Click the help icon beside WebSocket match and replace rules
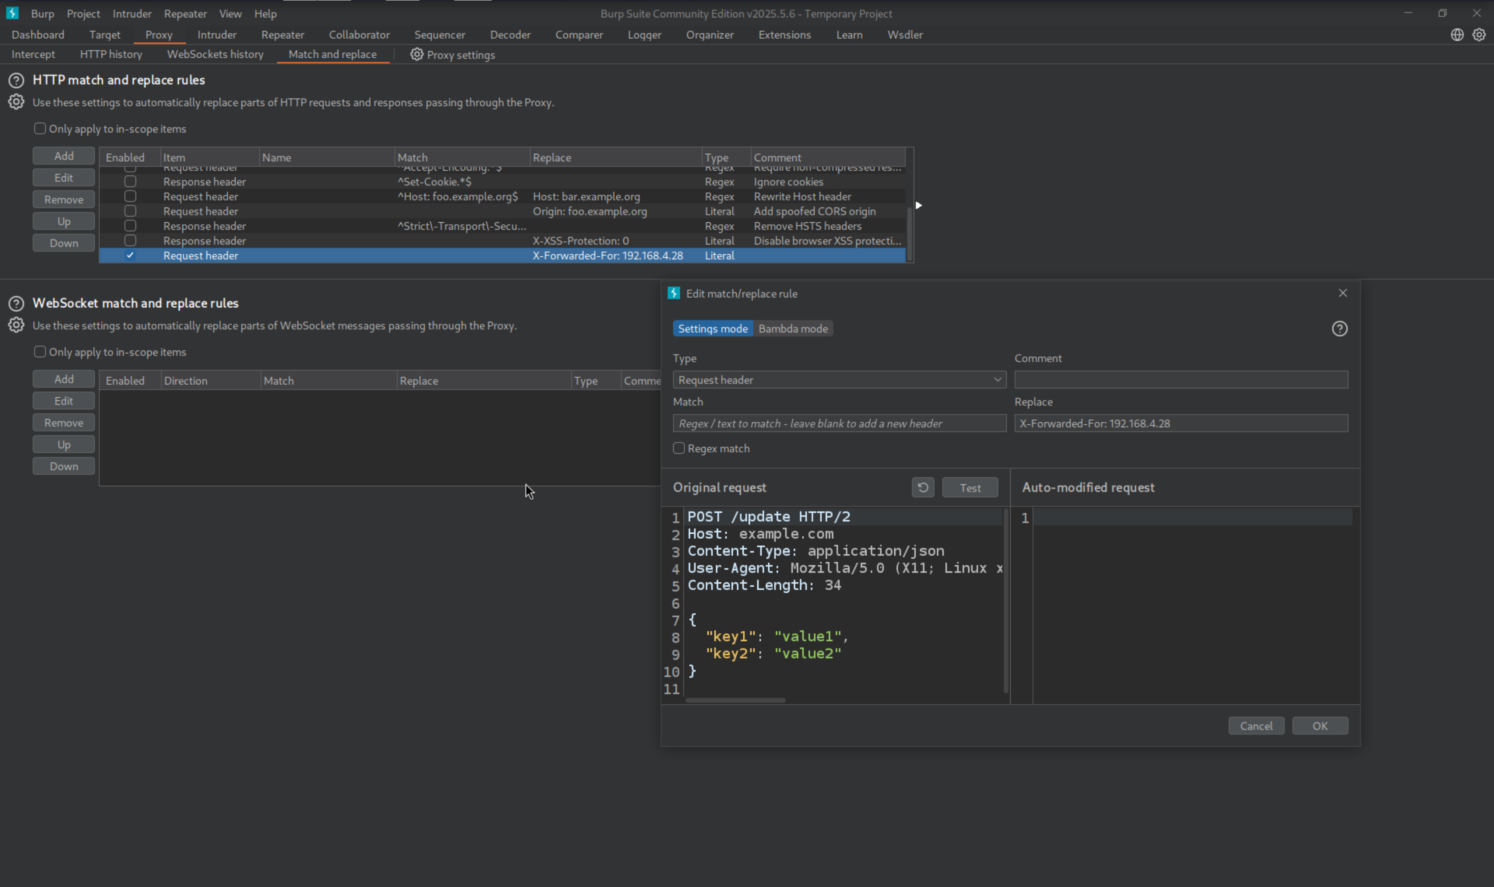The image size is (1494, 887). [16, 304]
